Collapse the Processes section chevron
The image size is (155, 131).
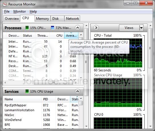(77, 28)
